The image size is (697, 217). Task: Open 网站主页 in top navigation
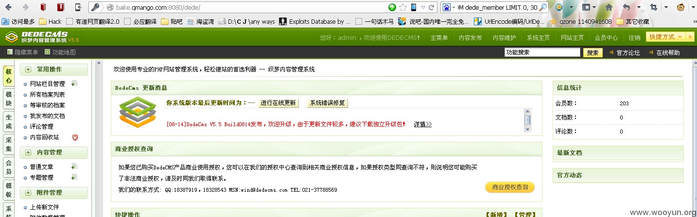pyautogui.click(x=572, y=38)
